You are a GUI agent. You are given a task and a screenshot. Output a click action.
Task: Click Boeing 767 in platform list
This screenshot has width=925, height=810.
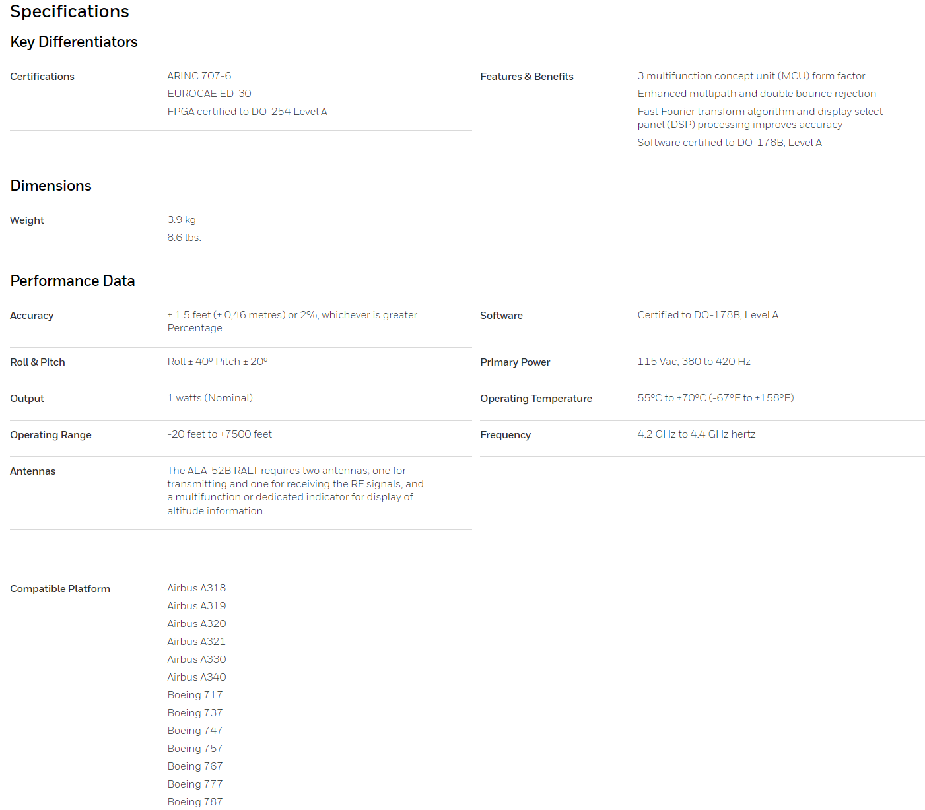195,766
